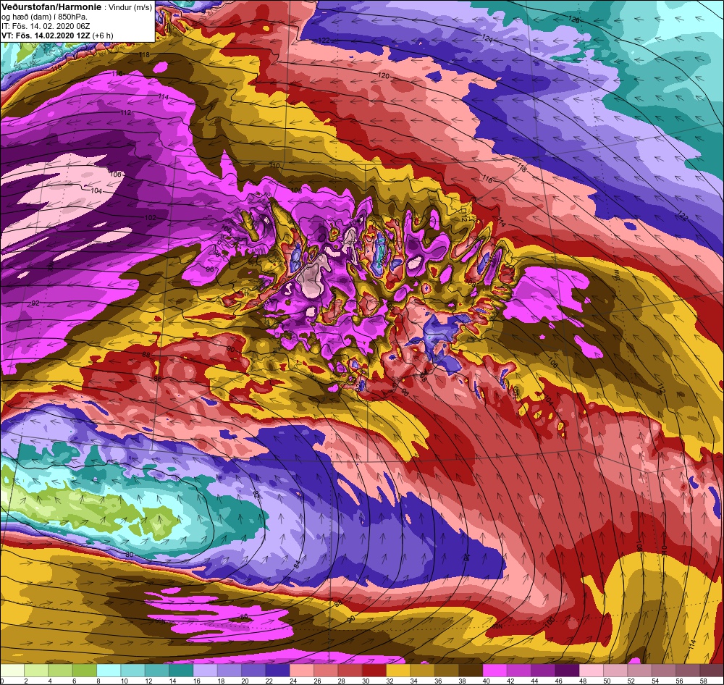The width and height of the screenshot is (724, 685).
Task: Pick the red 28–30 m/s legend swatch
Action: coord(350,670)
